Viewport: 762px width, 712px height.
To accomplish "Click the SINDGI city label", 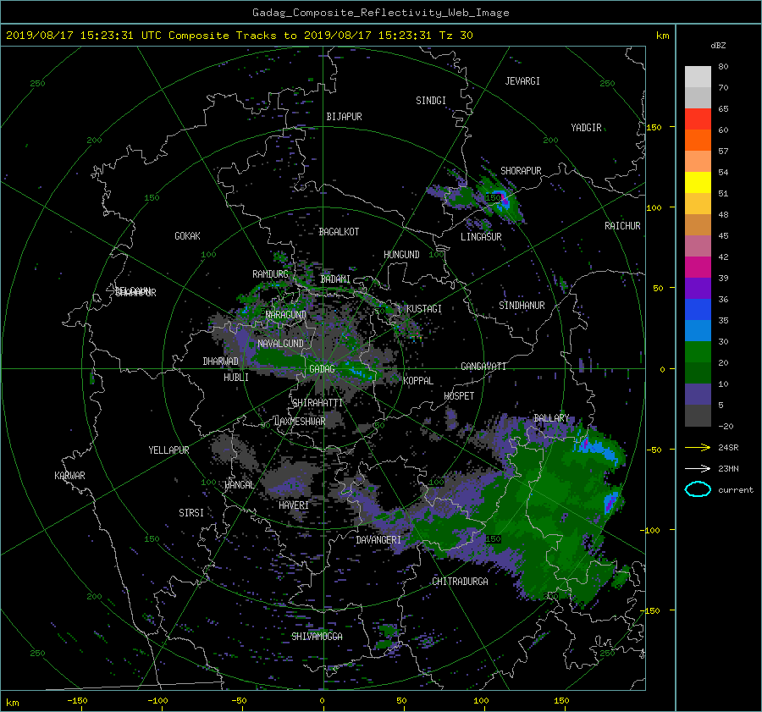I will pyautogui.click(x=431, y=101).
